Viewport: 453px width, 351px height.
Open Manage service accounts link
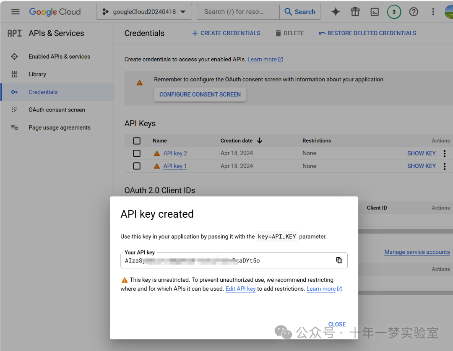417,252
